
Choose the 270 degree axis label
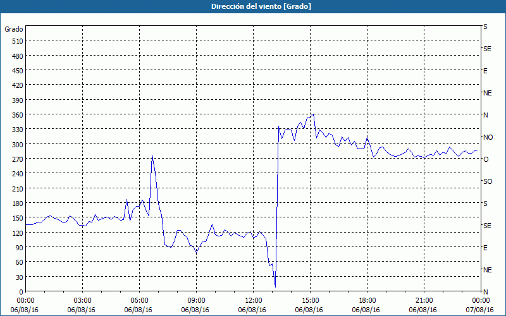(18, 159)
